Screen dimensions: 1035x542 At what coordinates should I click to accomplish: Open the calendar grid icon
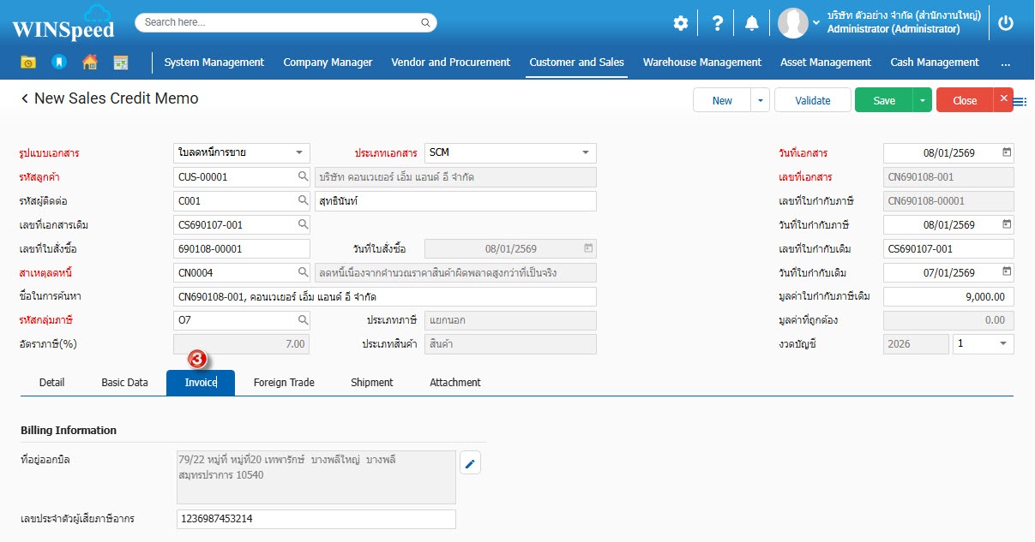120,63
